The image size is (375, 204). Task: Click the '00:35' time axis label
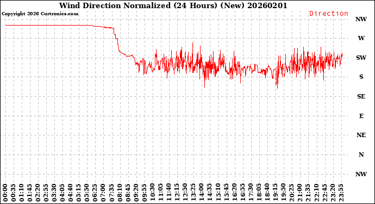(x=14, y=193)
